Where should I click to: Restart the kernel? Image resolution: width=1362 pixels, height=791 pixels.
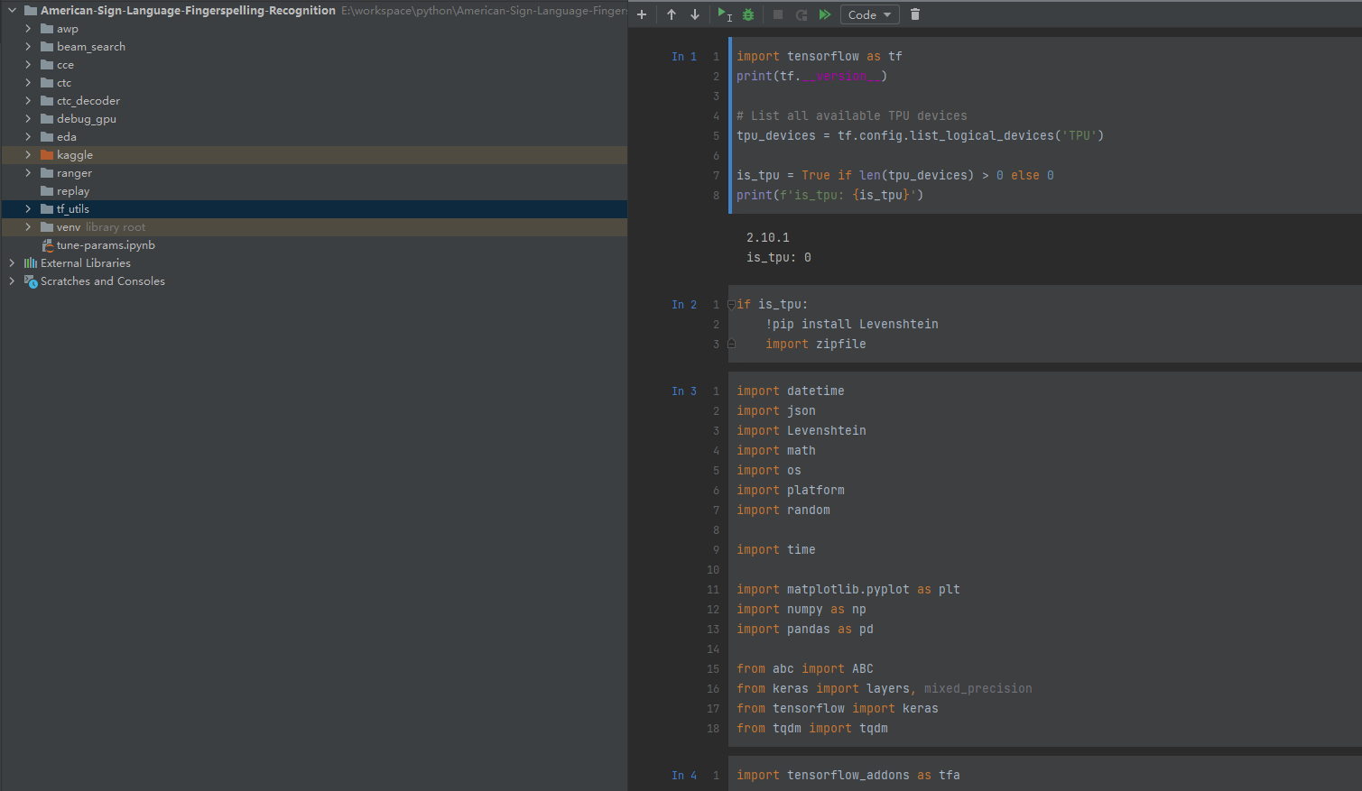(801, 14)
